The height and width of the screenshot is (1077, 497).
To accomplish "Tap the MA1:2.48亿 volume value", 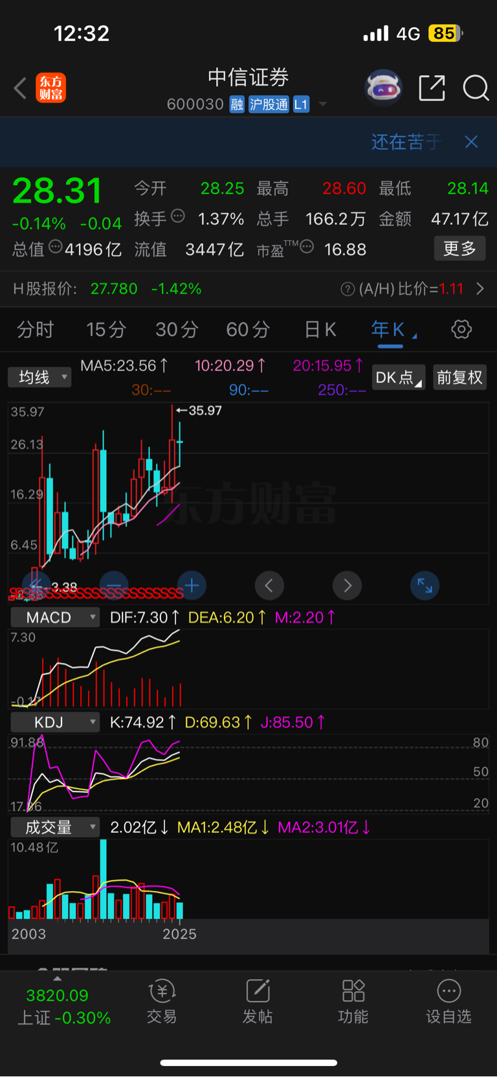I will click(x=223, y=827).
